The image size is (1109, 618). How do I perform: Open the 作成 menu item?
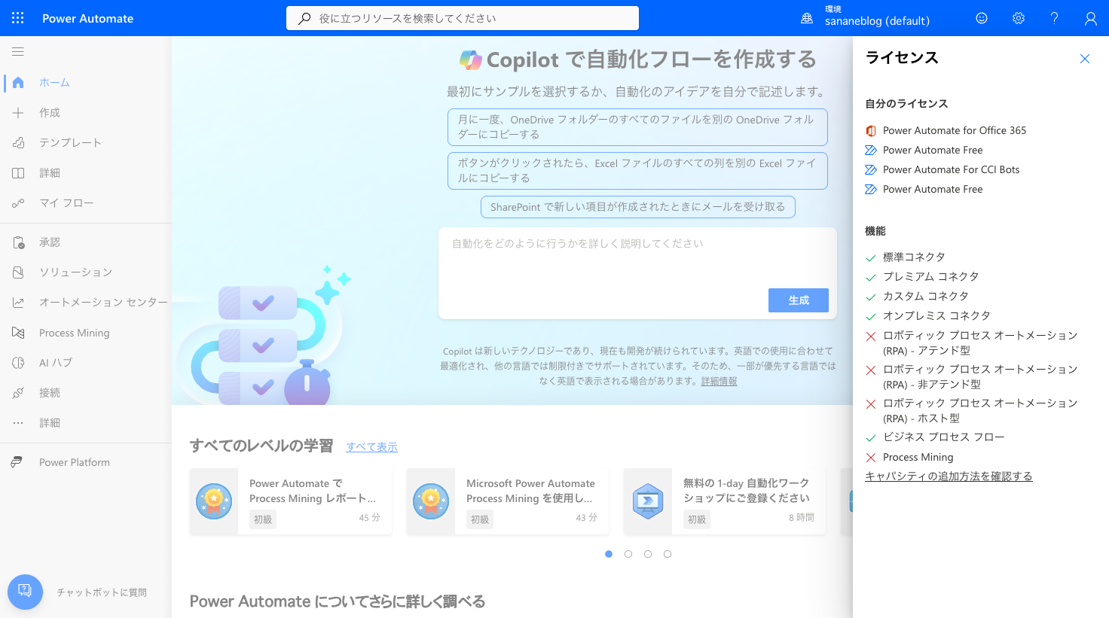pyautogui.click(x=86, y=113)
